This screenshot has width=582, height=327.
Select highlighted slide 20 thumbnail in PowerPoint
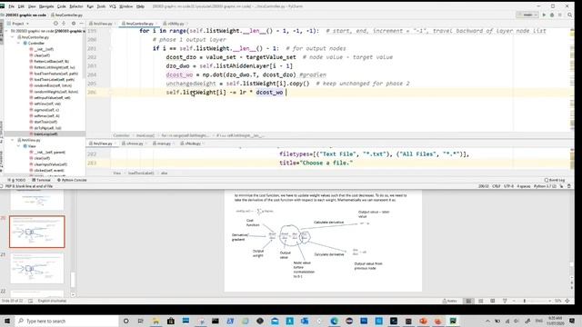pyautogui.click(x=37, y=232)
